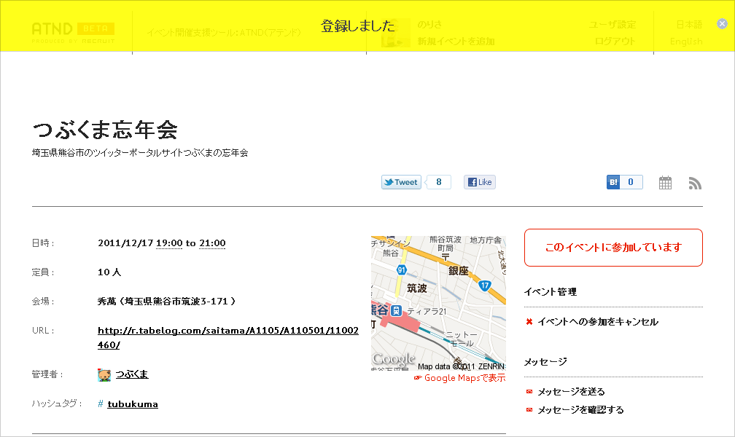Screen dimensions: 735x437
Task: Click the pointing hand icon before Google Maps
Action: click(418, 378)
